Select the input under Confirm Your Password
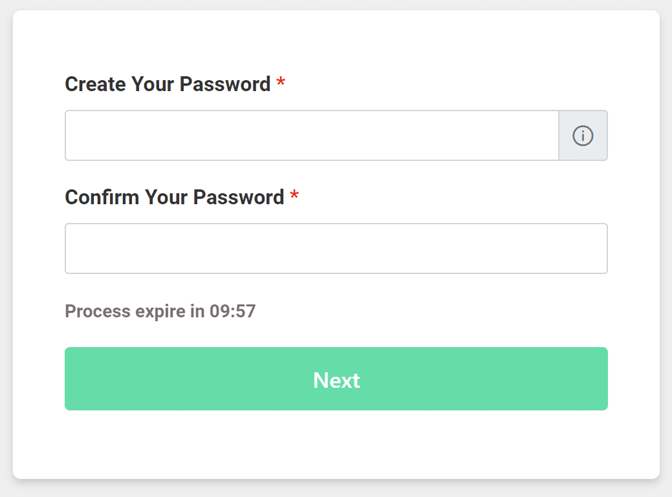Viewport: 672px width, 497px height. click(x=336, y=249)
